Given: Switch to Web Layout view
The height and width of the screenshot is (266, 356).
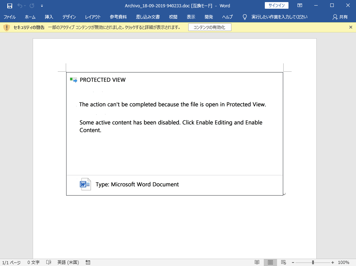Looking at the screenshot, I should [x=283, y=263].
